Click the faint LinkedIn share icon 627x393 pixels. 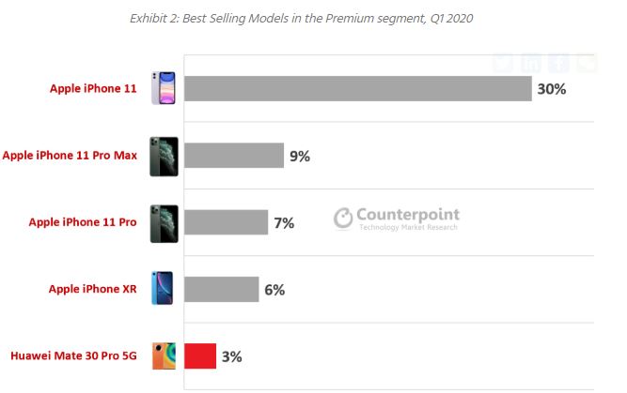click(532, 64)
